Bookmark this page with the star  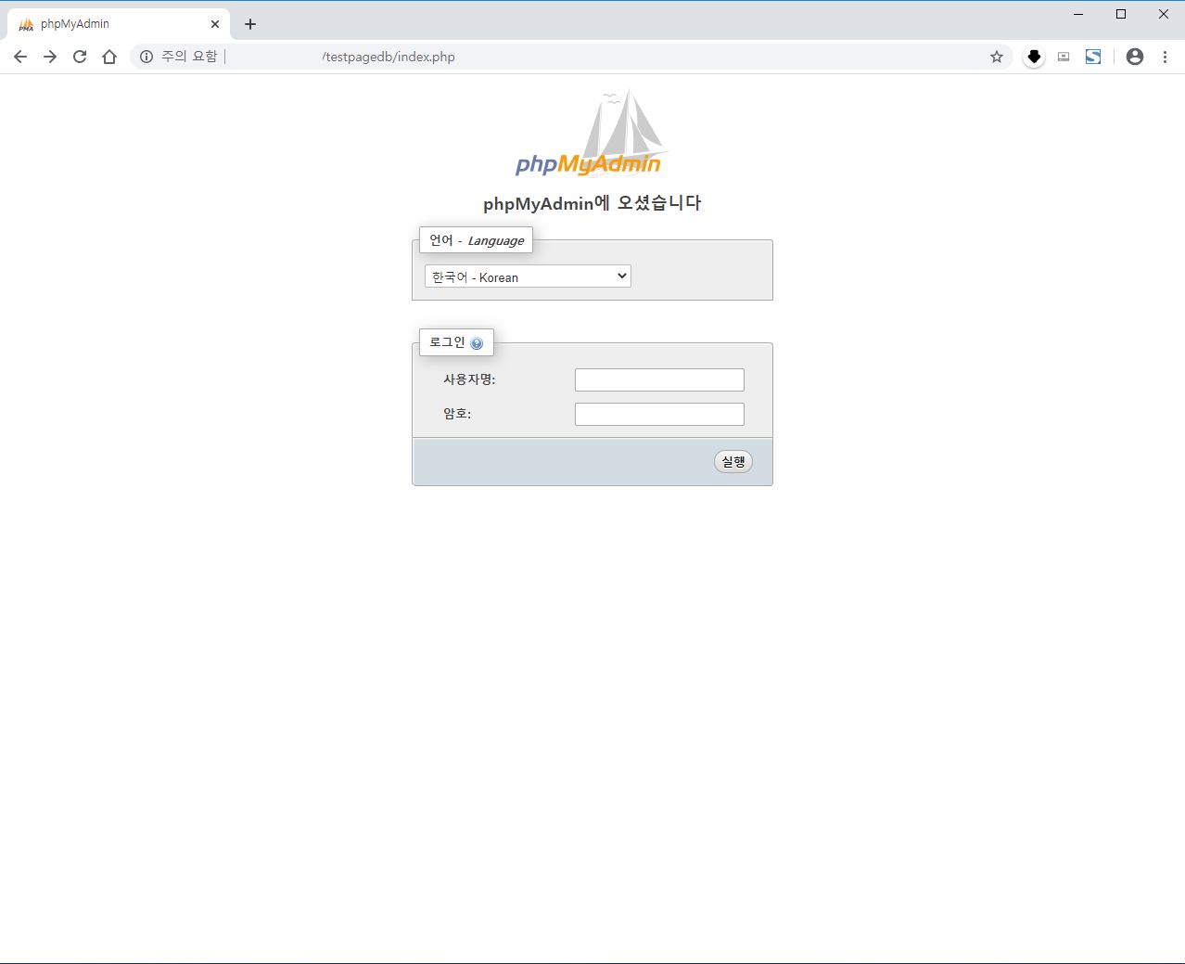(x=997, y=57)
